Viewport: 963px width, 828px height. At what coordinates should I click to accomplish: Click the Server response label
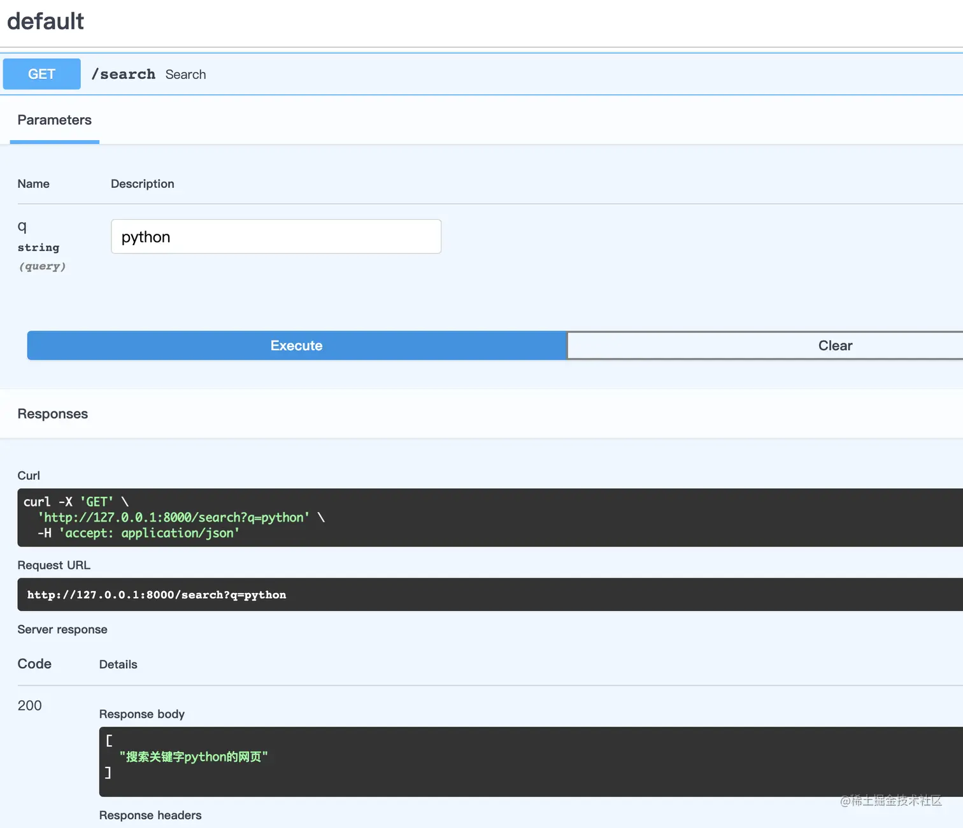pos(62,629)
